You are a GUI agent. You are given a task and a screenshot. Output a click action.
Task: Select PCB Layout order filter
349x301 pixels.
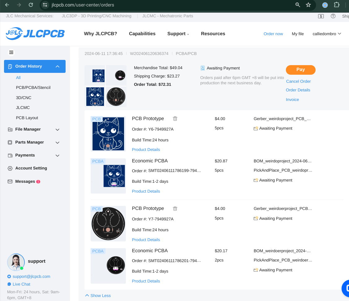(27, 118)
